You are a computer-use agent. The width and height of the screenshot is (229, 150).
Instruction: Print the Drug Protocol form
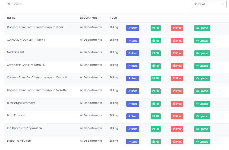(177, 116)
